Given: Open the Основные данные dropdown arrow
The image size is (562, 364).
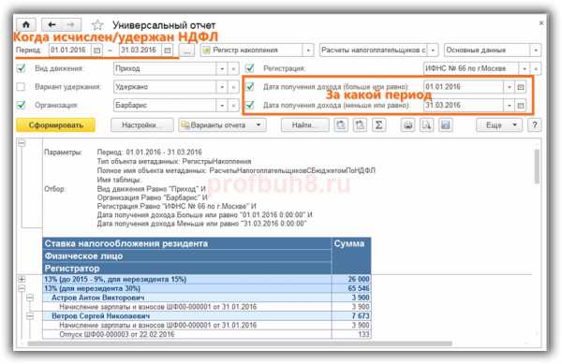Looking at the screenshot, I should click(536, 51).
